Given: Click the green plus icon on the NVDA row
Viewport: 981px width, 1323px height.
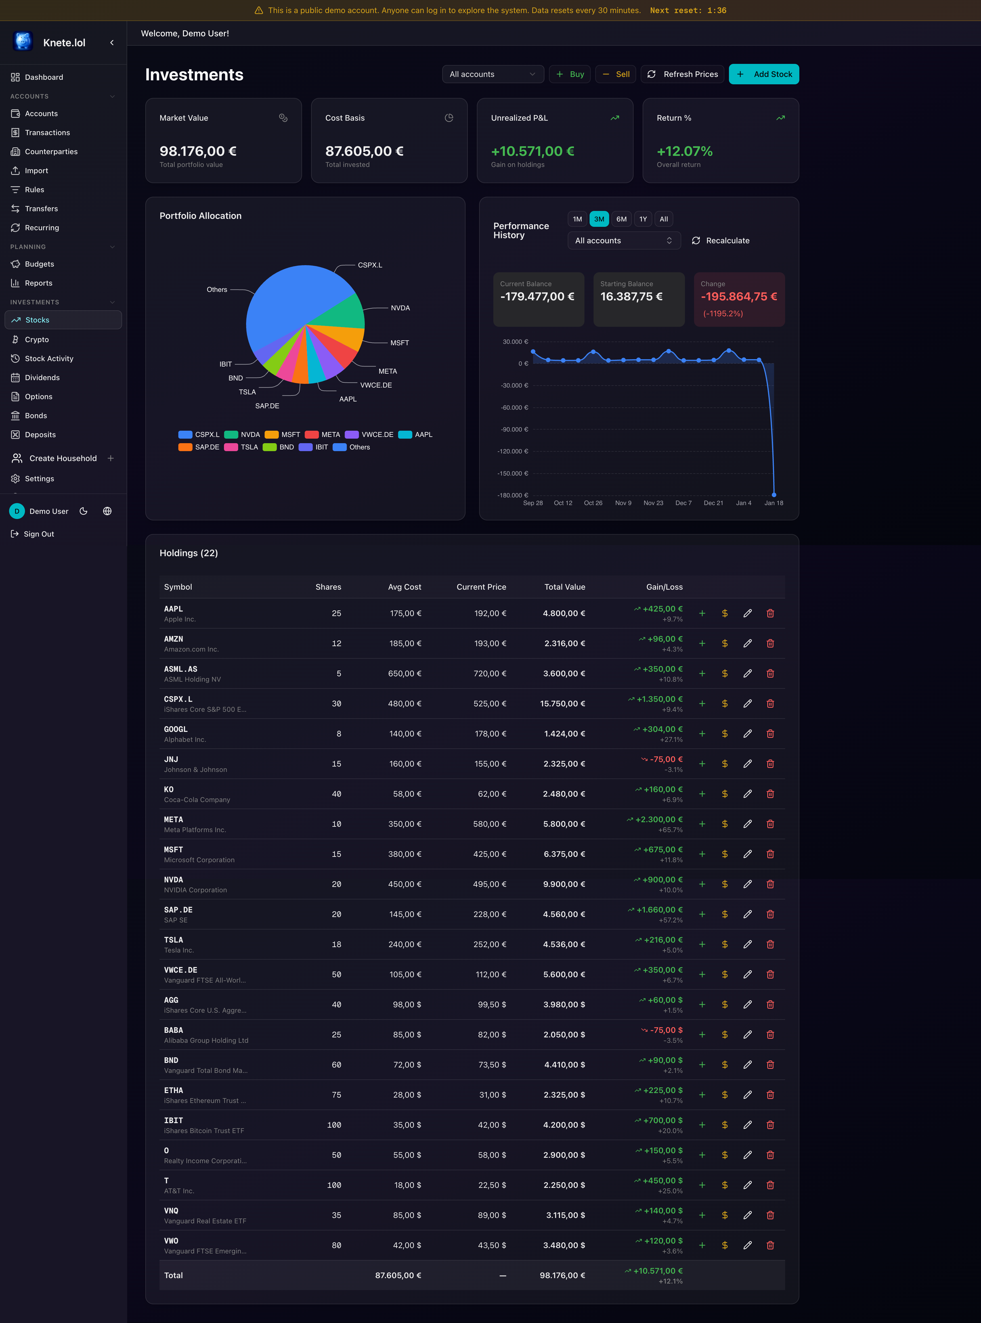Looking at the screenshot, I should tap(702, 884).
